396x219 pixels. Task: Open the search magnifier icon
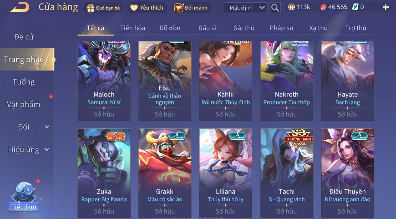tap(275, 8)
